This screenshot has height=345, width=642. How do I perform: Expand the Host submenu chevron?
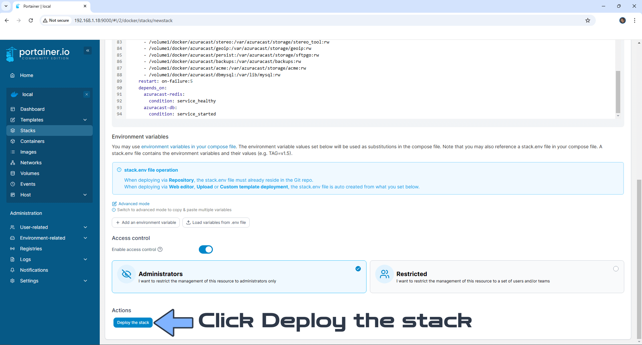click(x=85, y=195)
